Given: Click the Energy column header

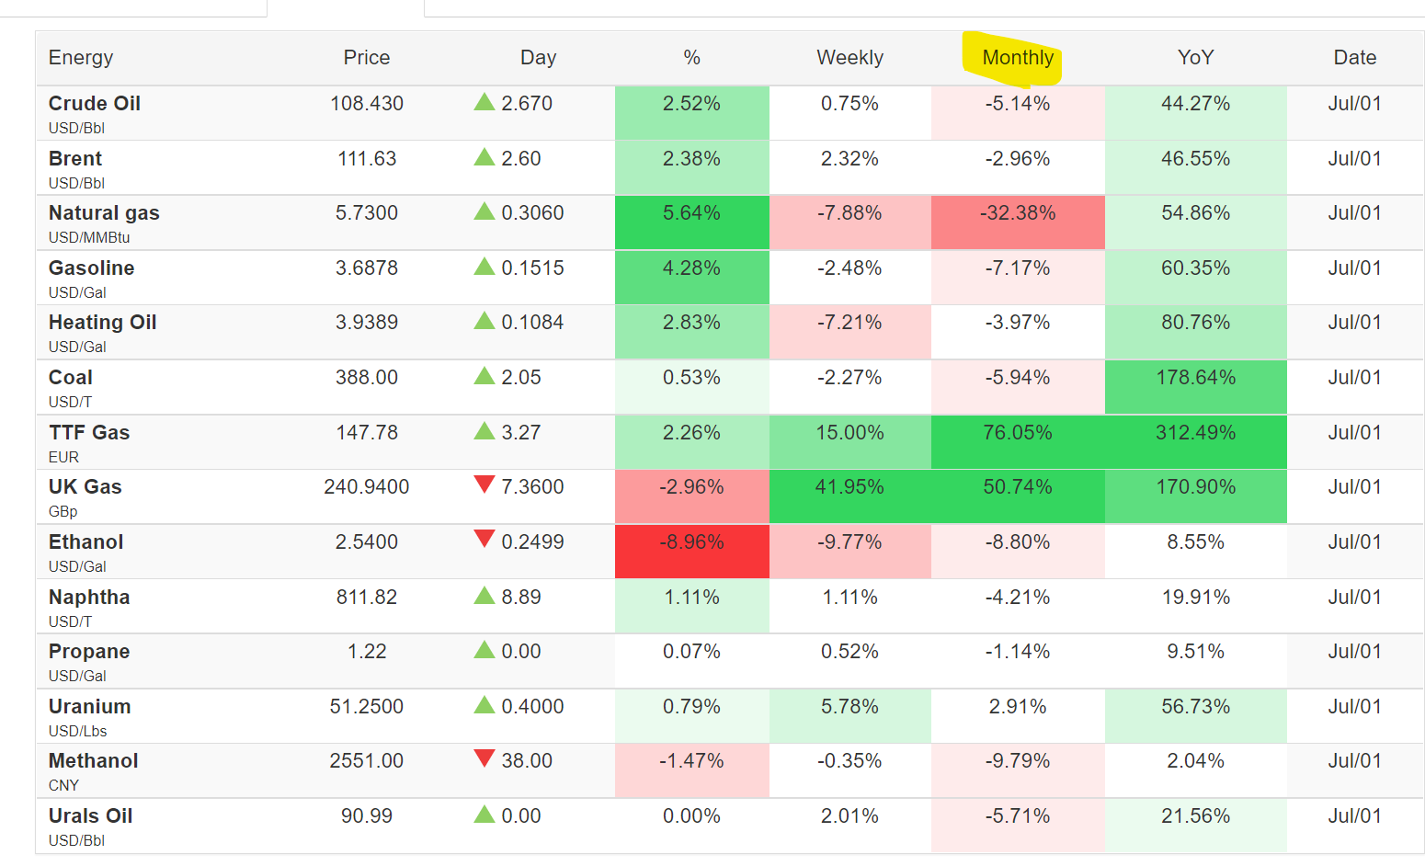Looking at the screenshot, I should click(x=81, y=58).
